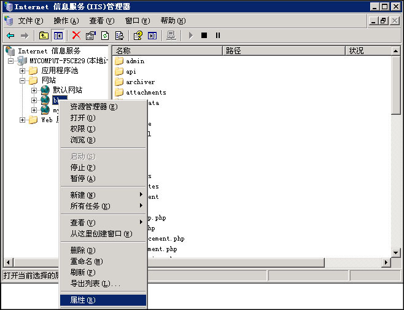Expand the 应用程序池 tree node
The height and width of the screenshot is (310, 404).
(23, 71)
